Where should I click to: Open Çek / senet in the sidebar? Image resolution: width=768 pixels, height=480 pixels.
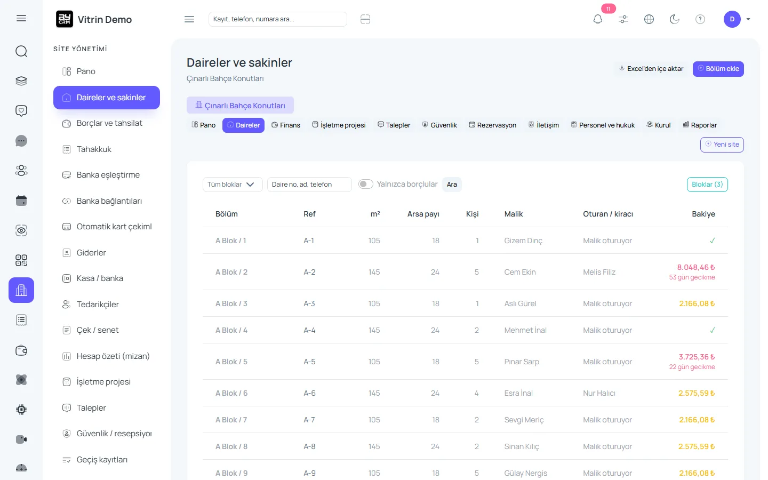pos(107,330)
